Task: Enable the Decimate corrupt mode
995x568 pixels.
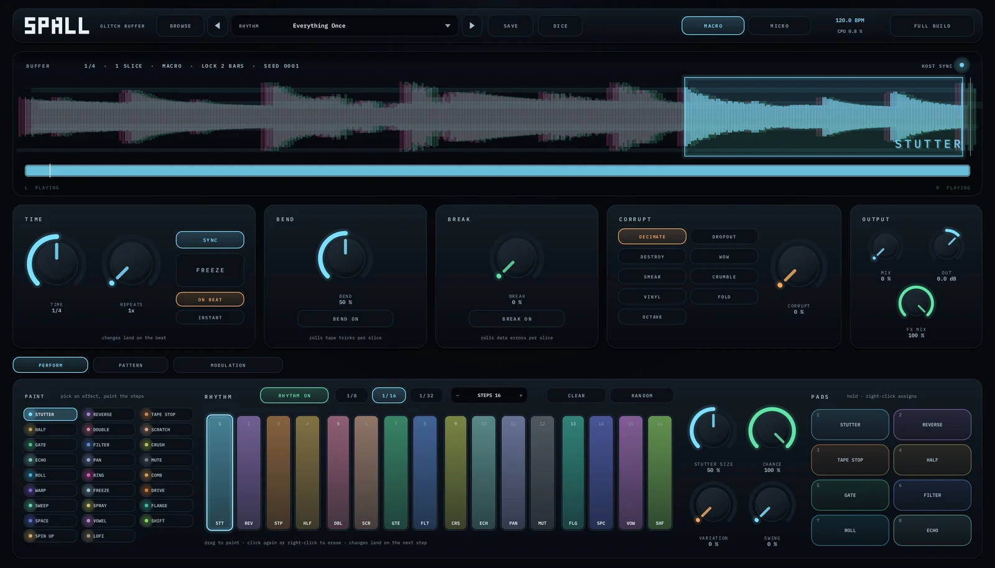Action: point(652,237)
